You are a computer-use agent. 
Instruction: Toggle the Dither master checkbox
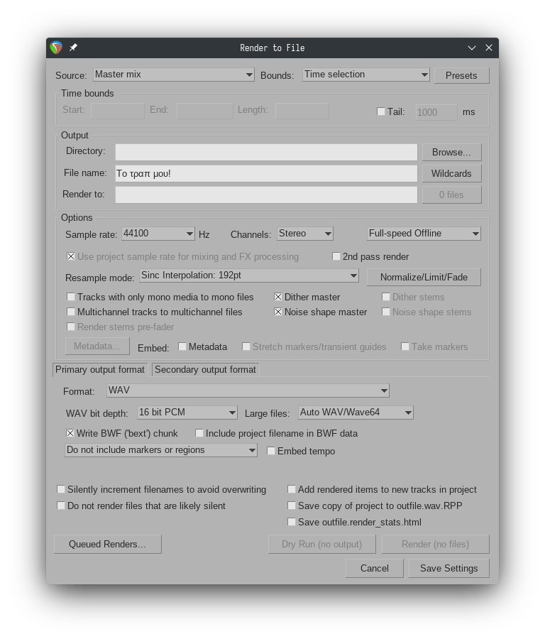pos(279,297)
